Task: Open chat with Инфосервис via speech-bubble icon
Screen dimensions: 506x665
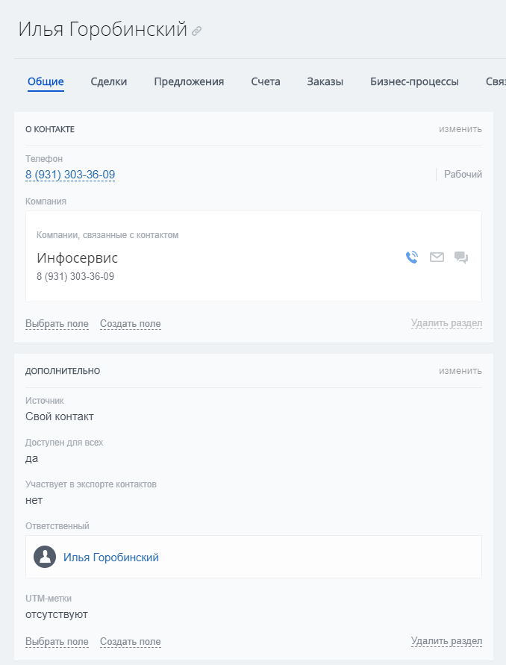Action: 461,257
